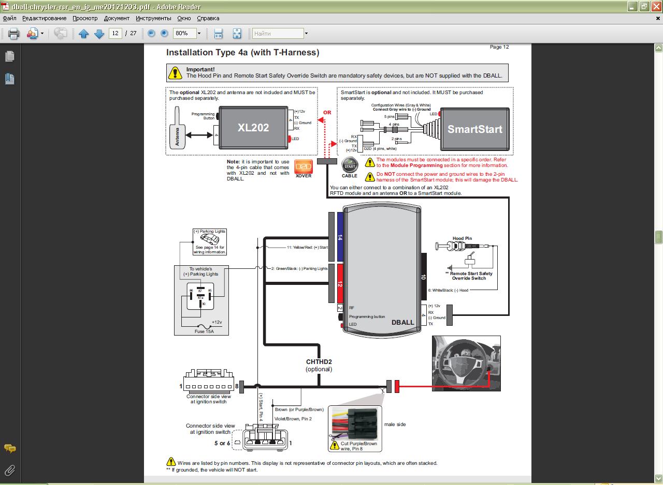Click the Fit Width scrolling icon

218,34
